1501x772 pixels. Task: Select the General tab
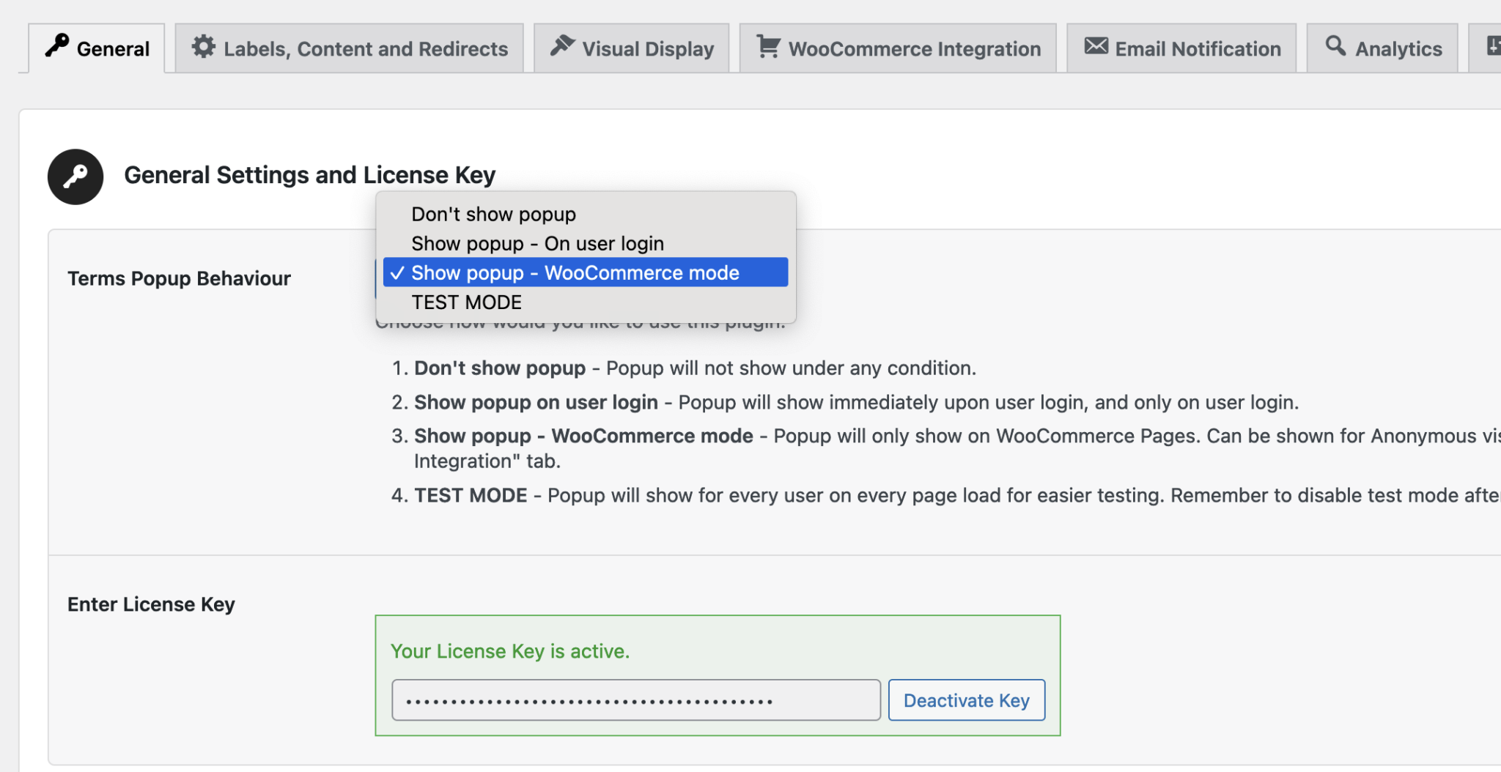[x=97, y=48]
